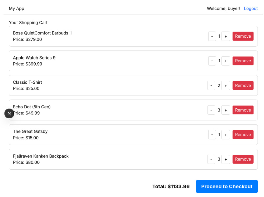Image resolution: width=264 pixels, height=197 pixels.
Task: Decrease quantity of Bose QuietComfort Earbuds II
Action: tap(212, 36)
